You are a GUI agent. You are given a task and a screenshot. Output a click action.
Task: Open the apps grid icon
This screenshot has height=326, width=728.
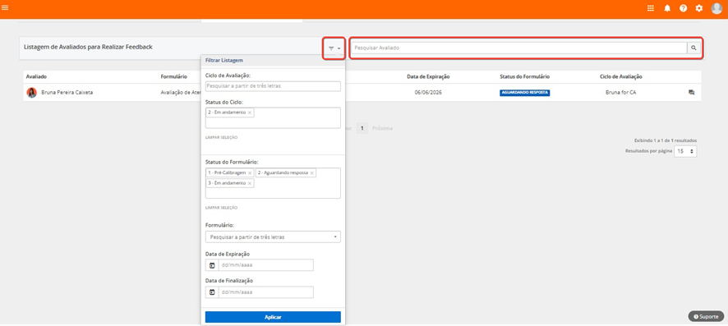(651, 8)
